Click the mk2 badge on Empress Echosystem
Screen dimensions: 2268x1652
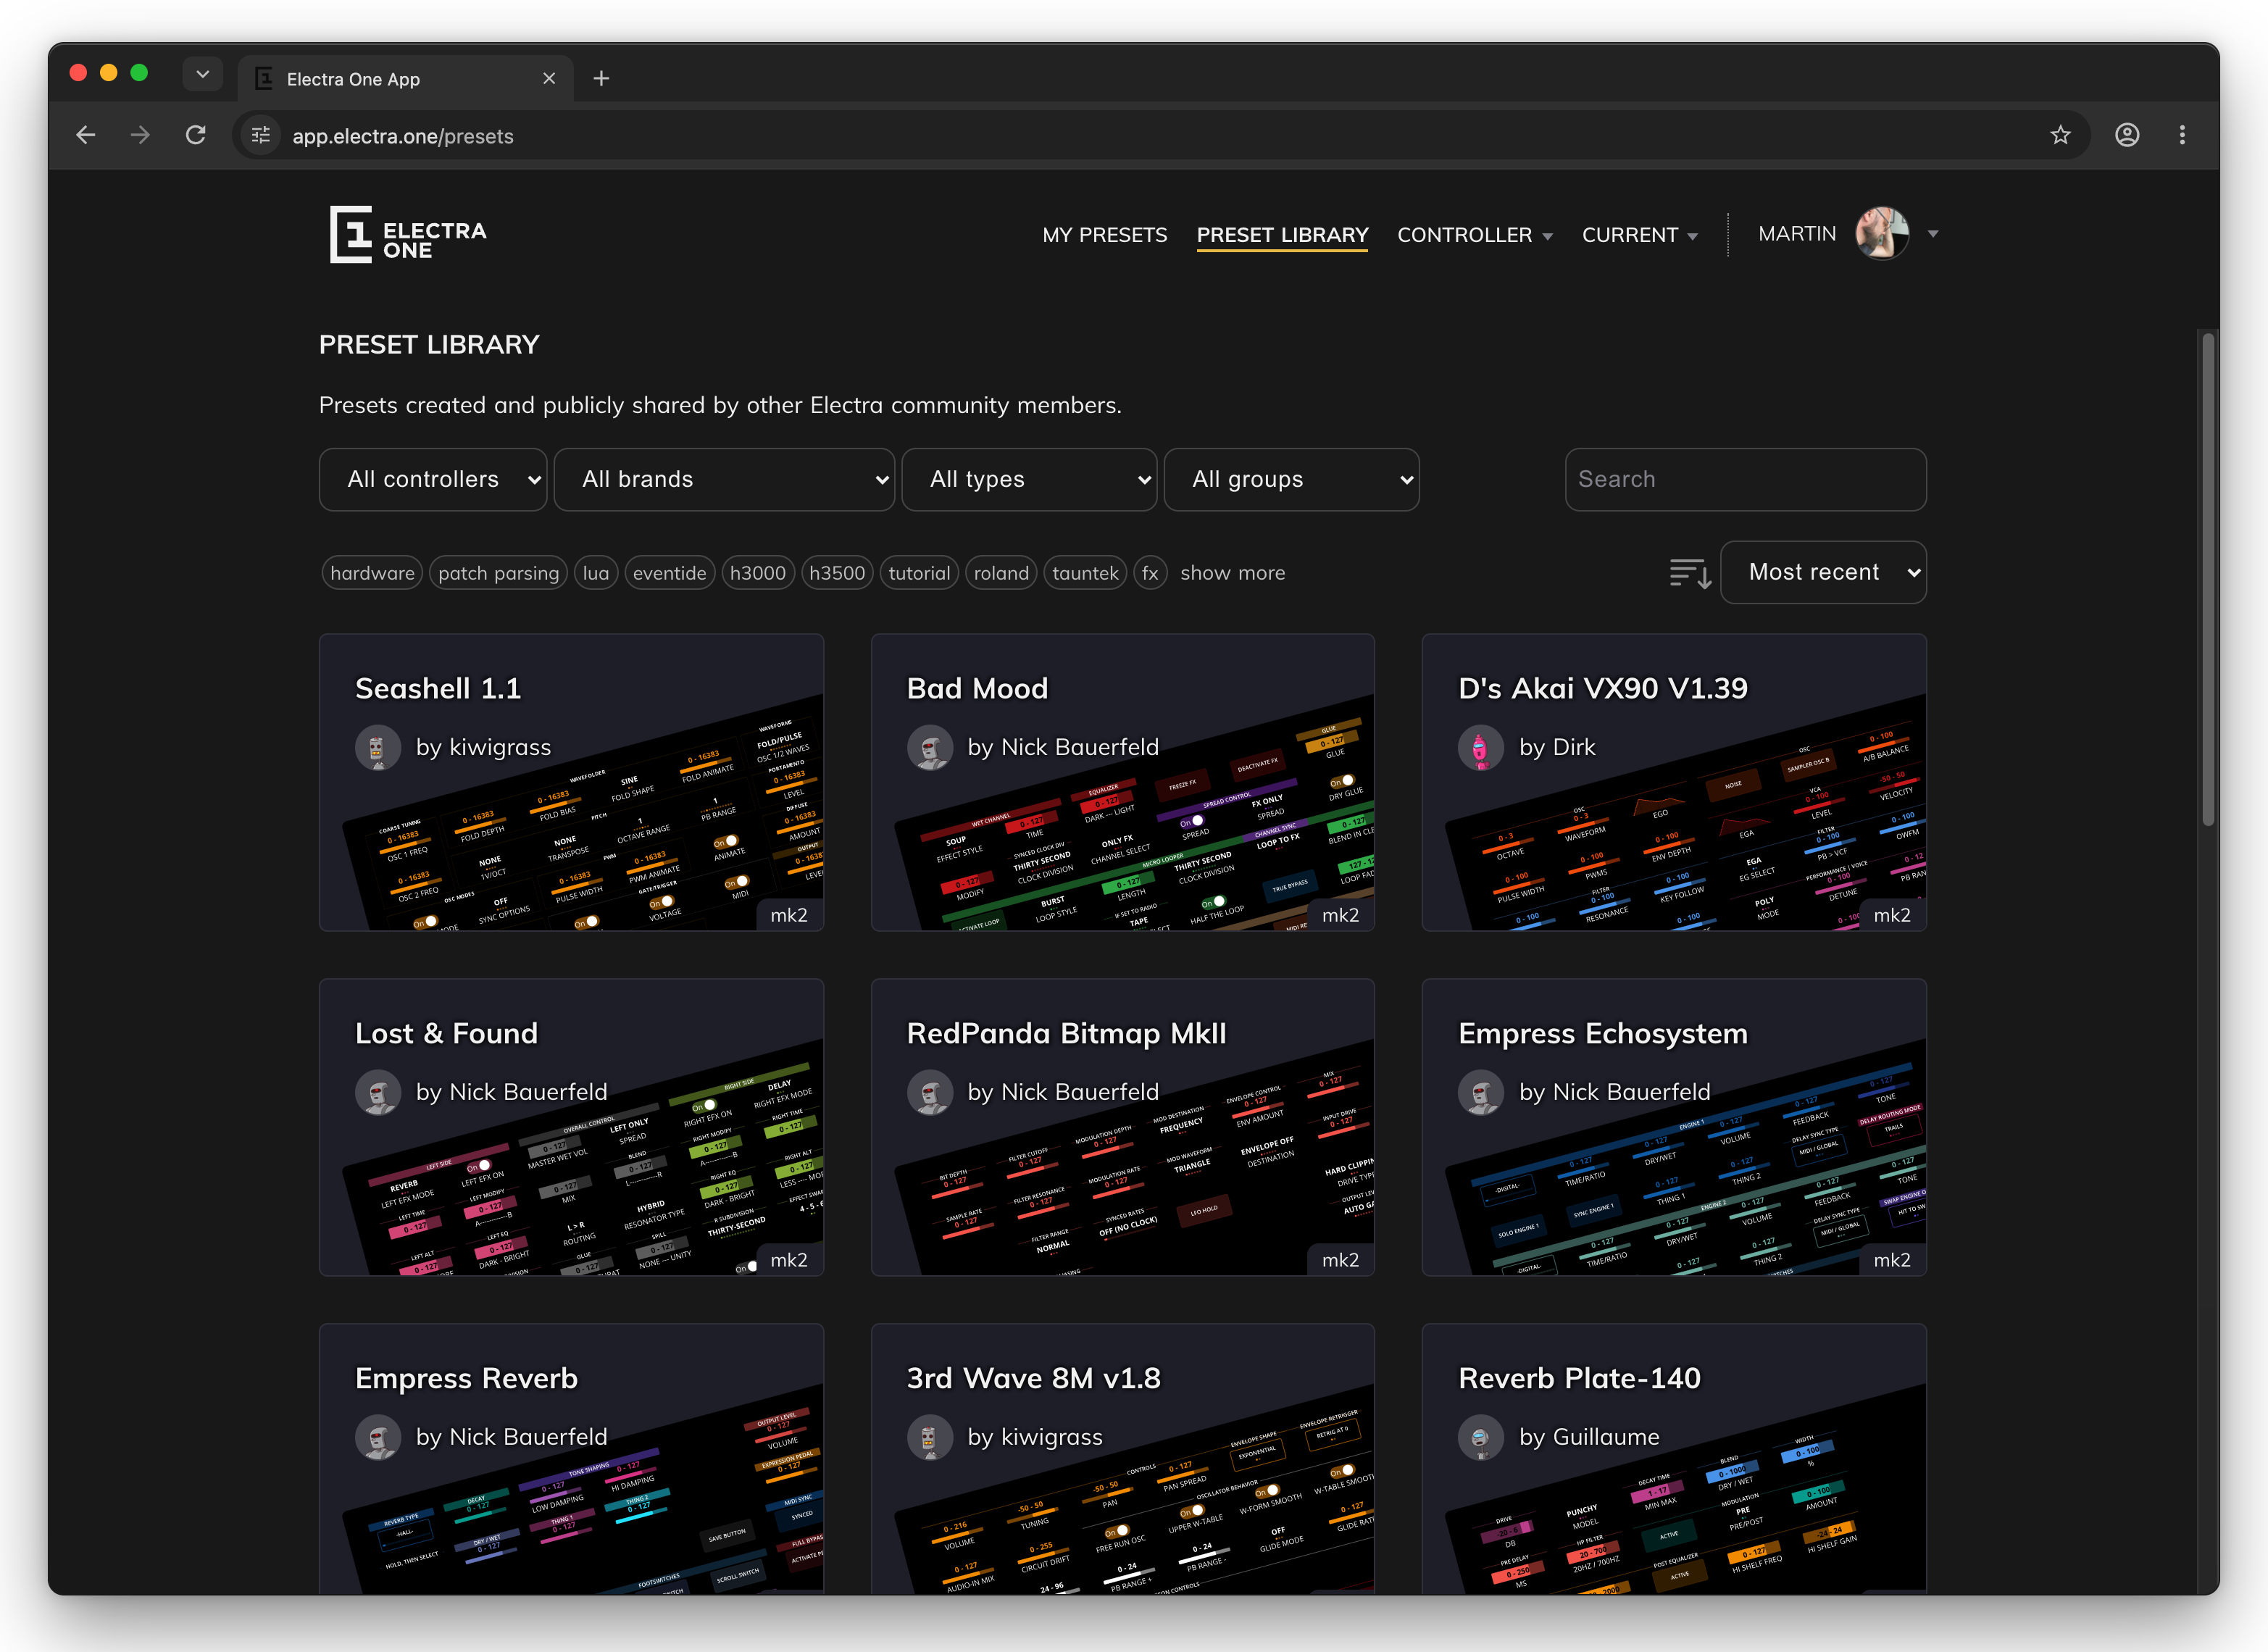1892,1260
